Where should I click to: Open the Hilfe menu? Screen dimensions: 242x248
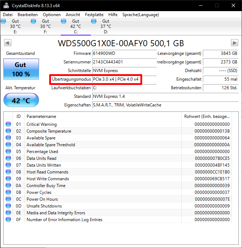113,15
